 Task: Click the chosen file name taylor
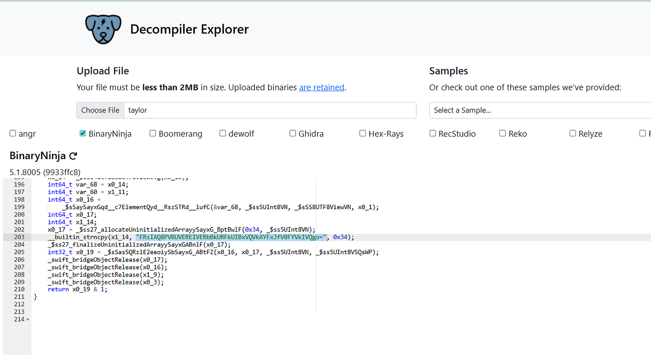[x=138, y=110]
